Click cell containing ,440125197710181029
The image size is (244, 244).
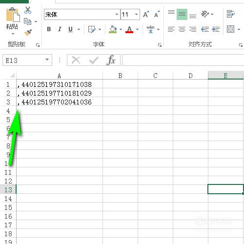tap(60, 93)
